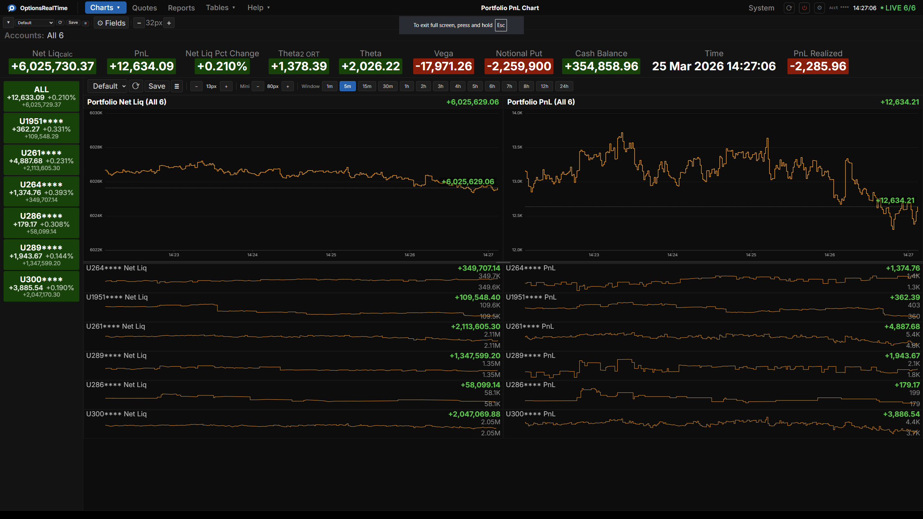Click the refresh icon near the account header
The width and height of the screenshot is (923, 519).
tap(789, 8)
